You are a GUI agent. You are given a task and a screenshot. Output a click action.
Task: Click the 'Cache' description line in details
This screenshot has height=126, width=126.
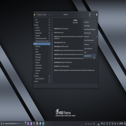[x=59, y=33]
